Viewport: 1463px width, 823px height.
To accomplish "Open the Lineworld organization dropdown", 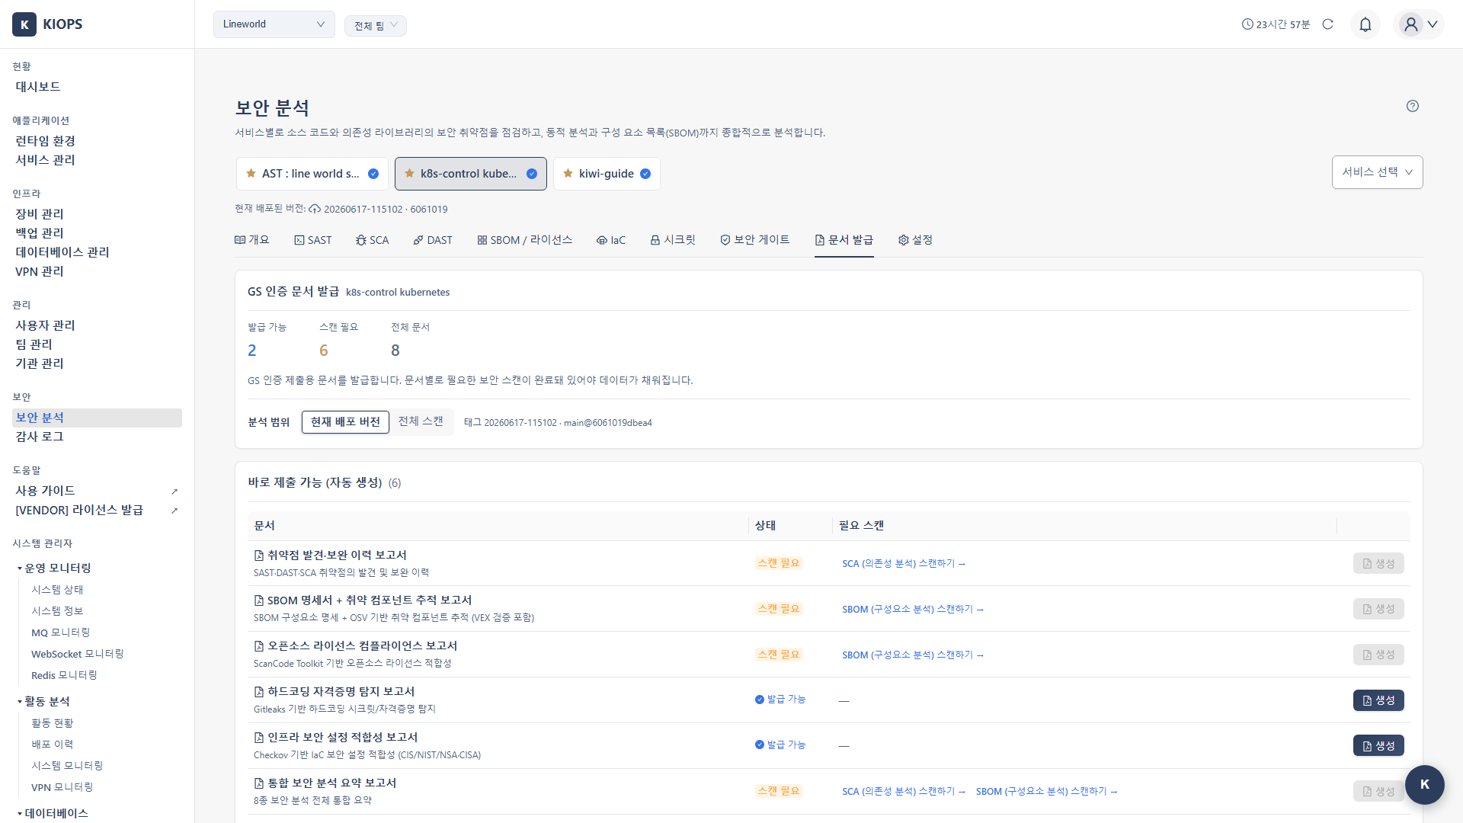I will pos(274,24).
